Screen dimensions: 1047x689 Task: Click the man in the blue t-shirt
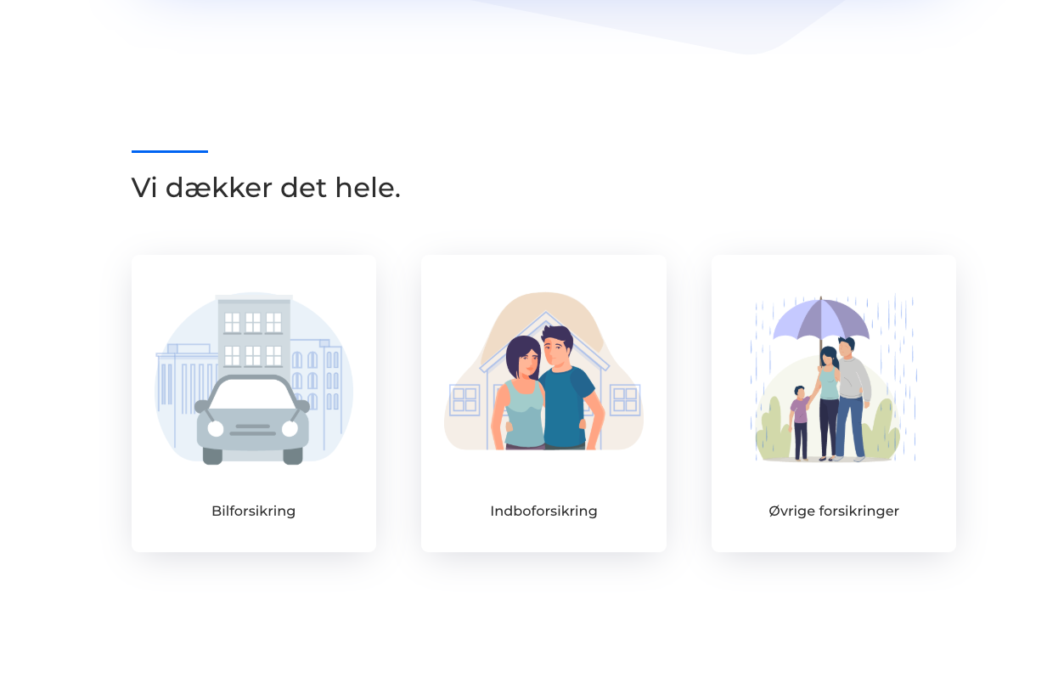click(x=566, y=388)
